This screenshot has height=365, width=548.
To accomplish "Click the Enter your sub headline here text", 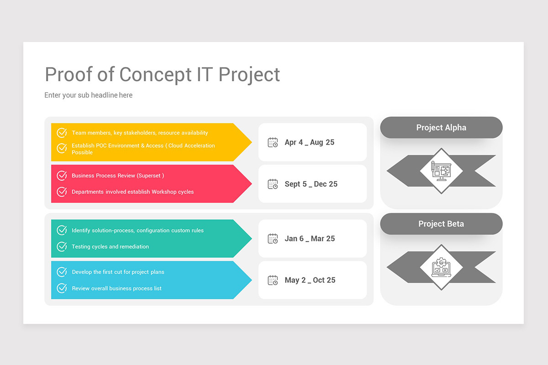I will tap(89, 95).
